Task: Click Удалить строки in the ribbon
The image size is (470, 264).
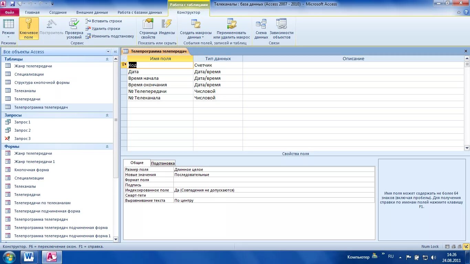Action: click(x=103, y=29)
